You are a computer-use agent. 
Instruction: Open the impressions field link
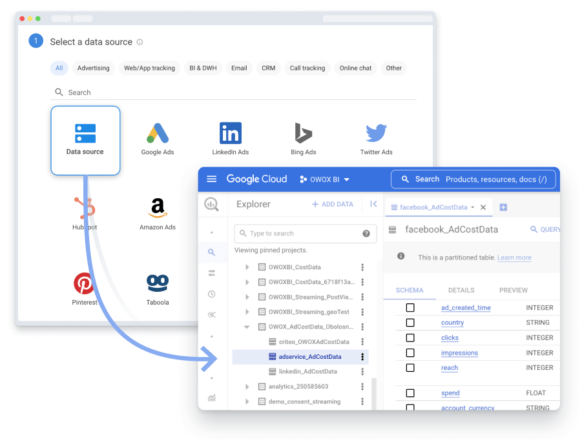point(459,353)
